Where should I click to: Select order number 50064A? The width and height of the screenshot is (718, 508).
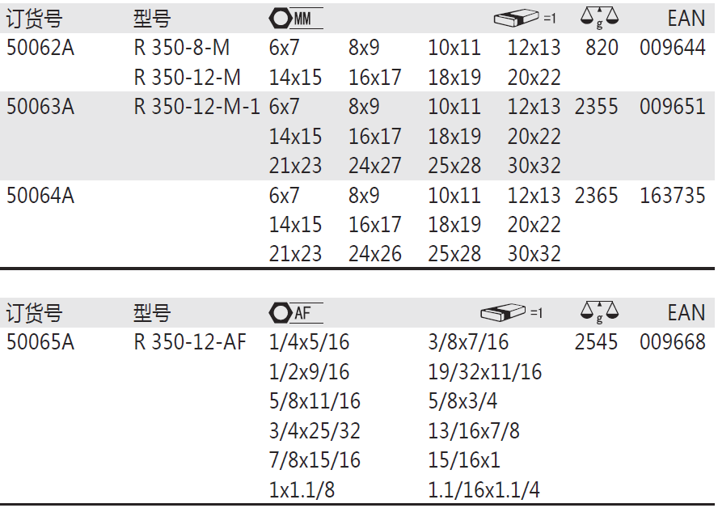tap(40, 196)
